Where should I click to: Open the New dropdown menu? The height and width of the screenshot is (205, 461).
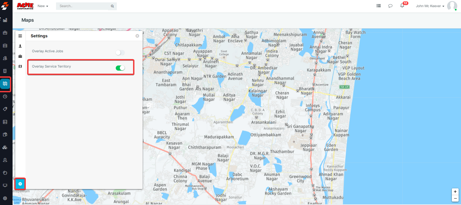coord(43,6)
